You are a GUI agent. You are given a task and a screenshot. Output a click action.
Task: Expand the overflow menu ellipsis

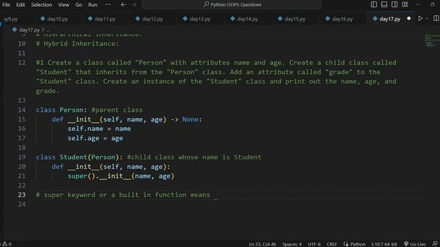coord(108,5)
